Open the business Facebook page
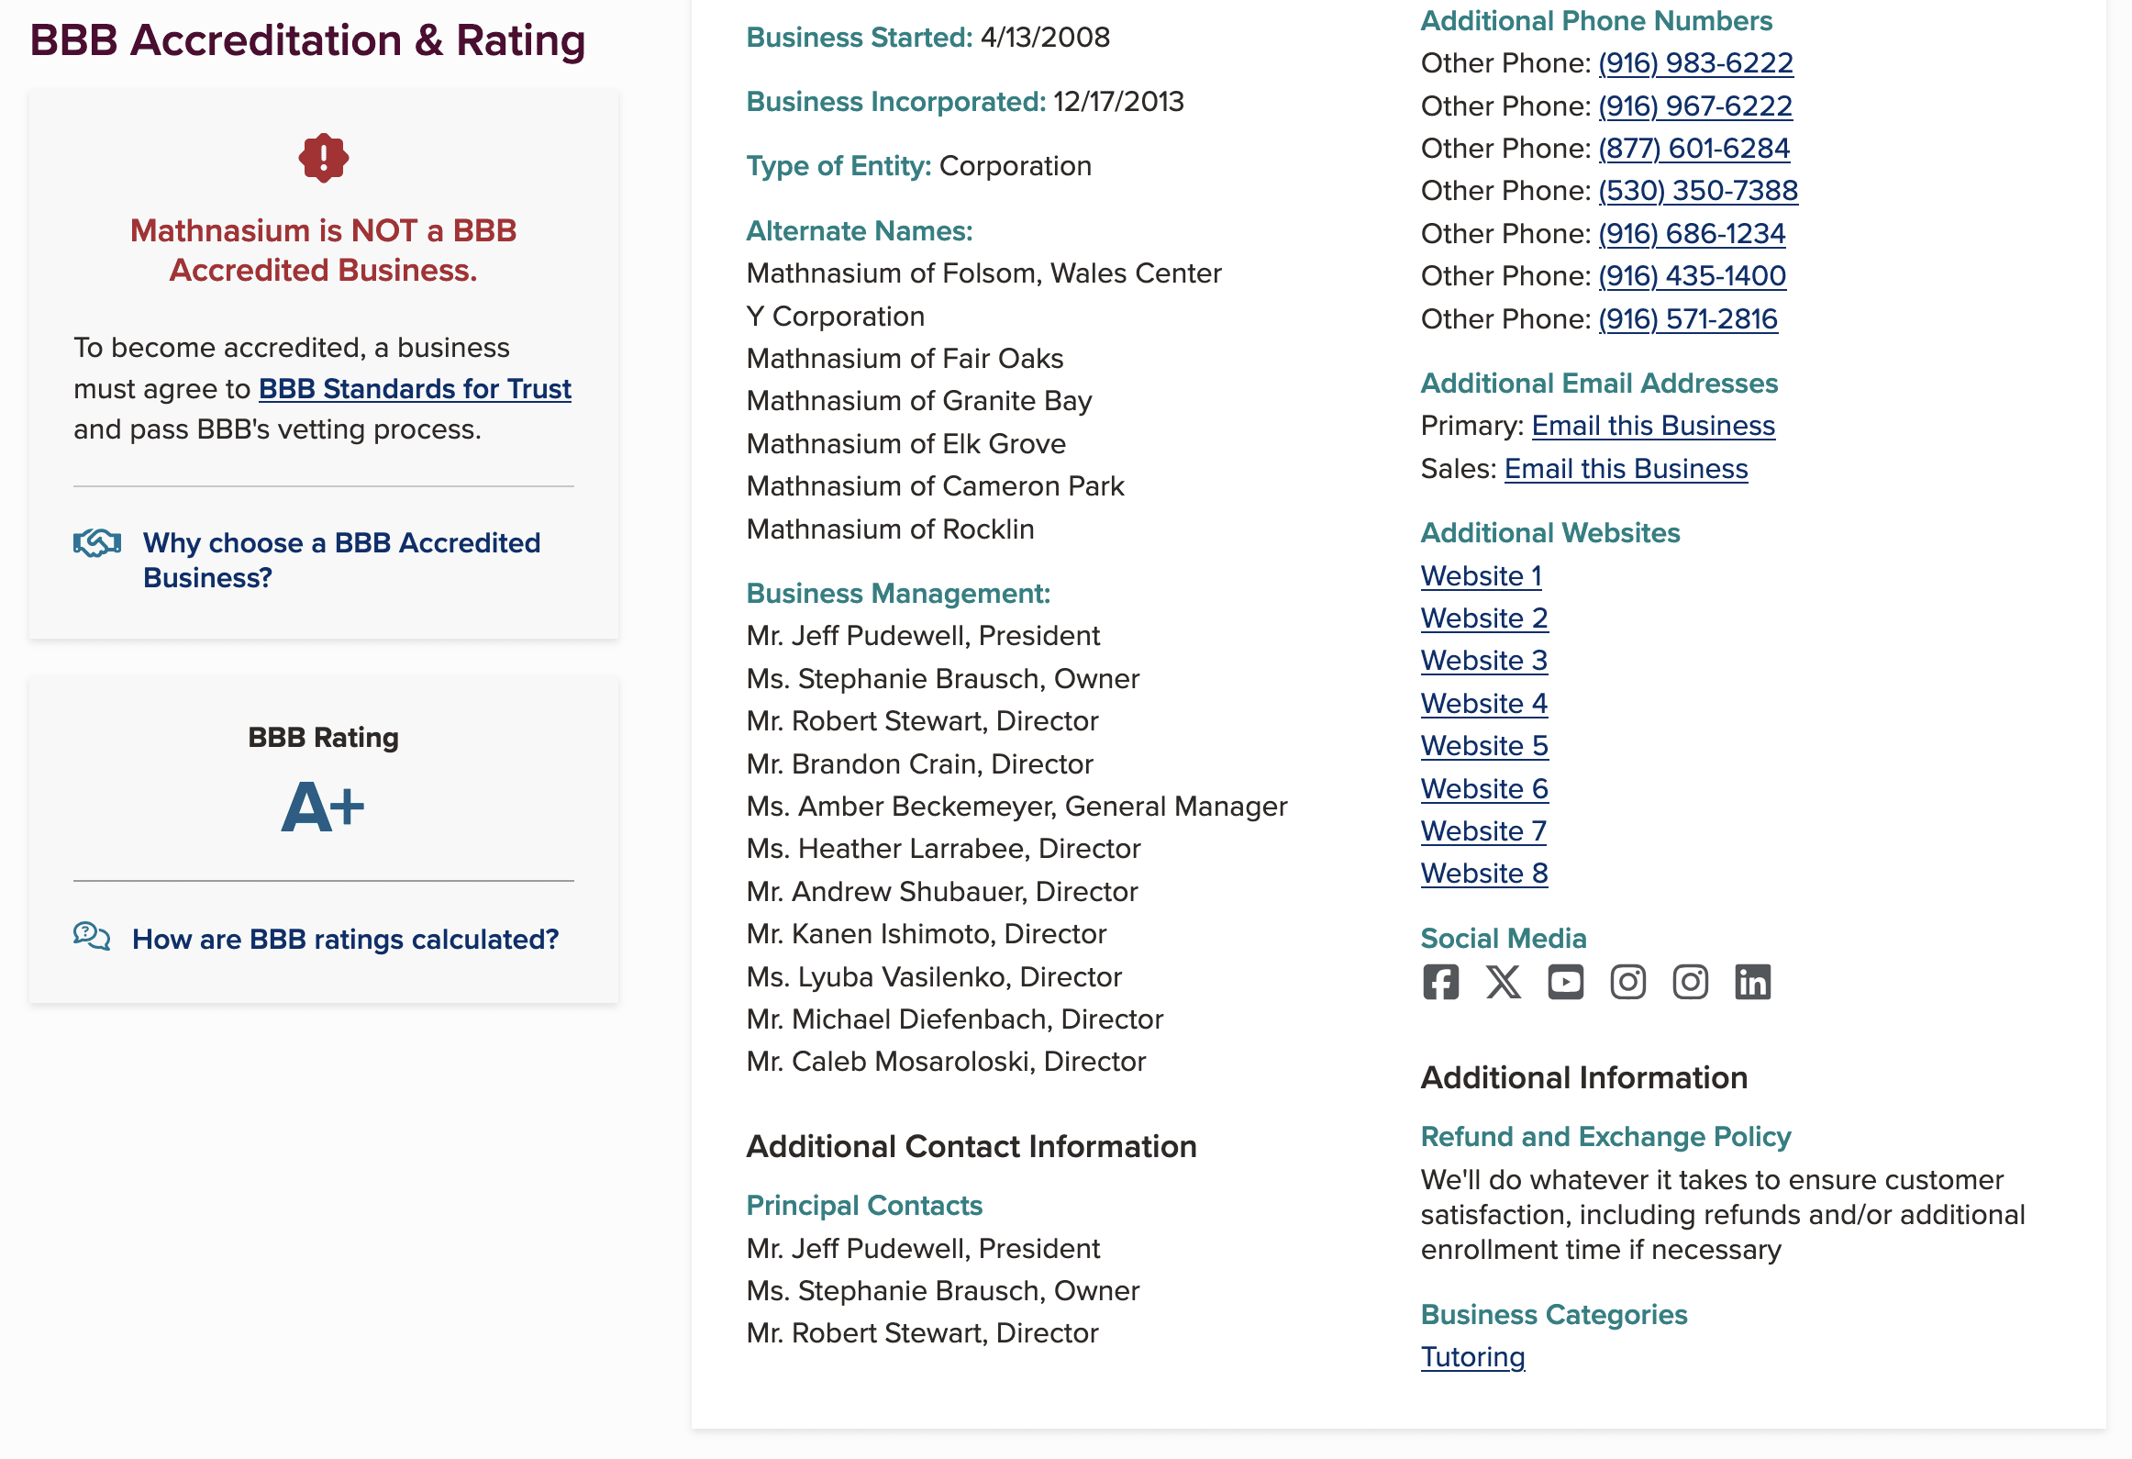This screenshot has width=2132, height=1459. pos(1440,982)
